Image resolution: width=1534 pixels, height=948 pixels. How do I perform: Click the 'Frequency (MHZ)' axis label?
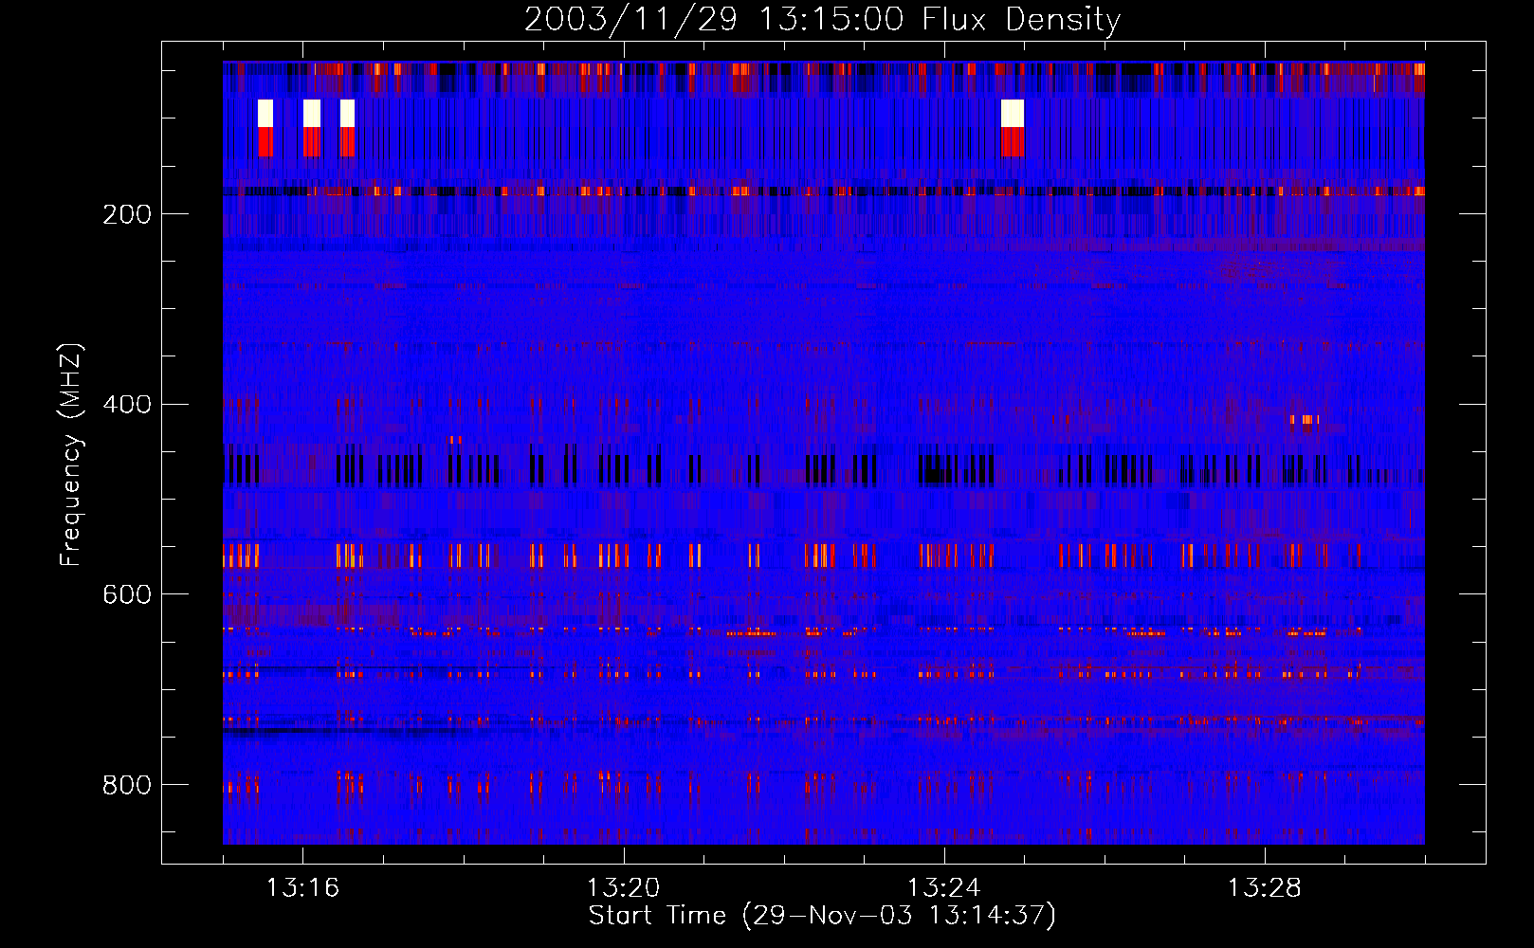71,455
